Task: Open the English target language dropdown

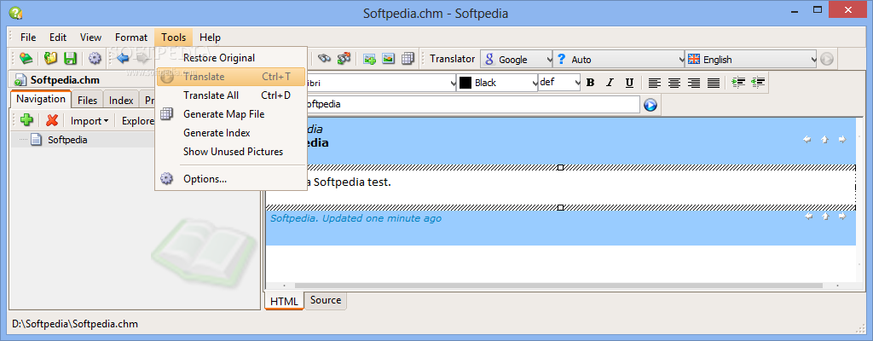Action: click(x=752, y=59)
